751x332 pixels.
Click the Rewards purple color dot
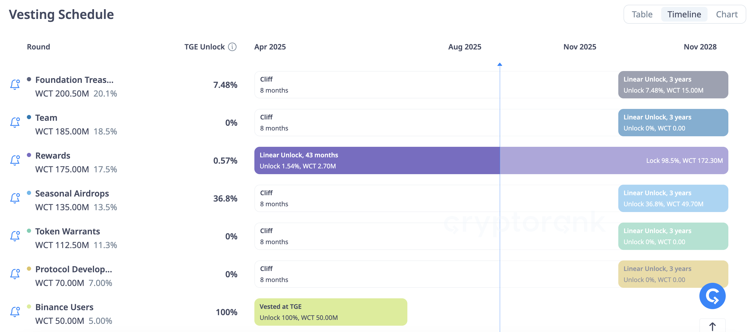(29, 155)
